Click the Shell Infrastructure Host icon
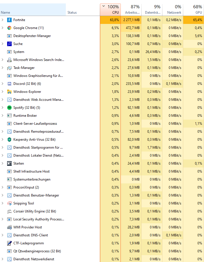Image resolution: width=204 pixels, height=262 pixels. (x=9, y=171)
